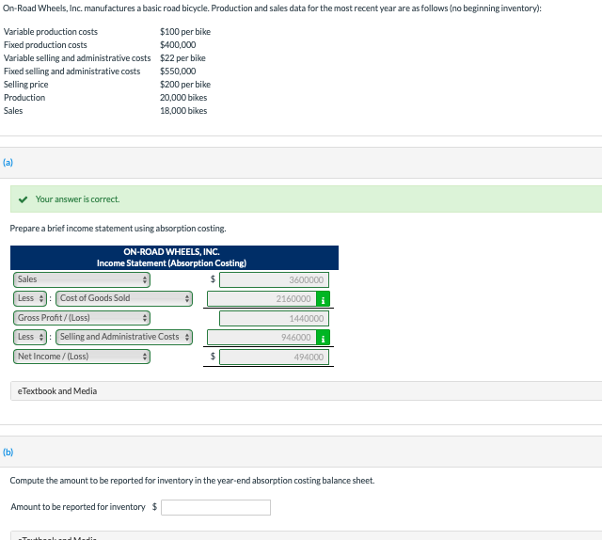Click 'Fixed selling and administrative costs' label
This screenshot has height=540, width=602.
[72, 71]
